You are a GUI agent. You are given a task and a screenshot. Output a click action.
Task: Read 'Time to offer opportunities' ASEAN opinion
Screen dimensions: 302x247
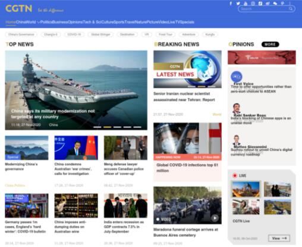(261, 89)
